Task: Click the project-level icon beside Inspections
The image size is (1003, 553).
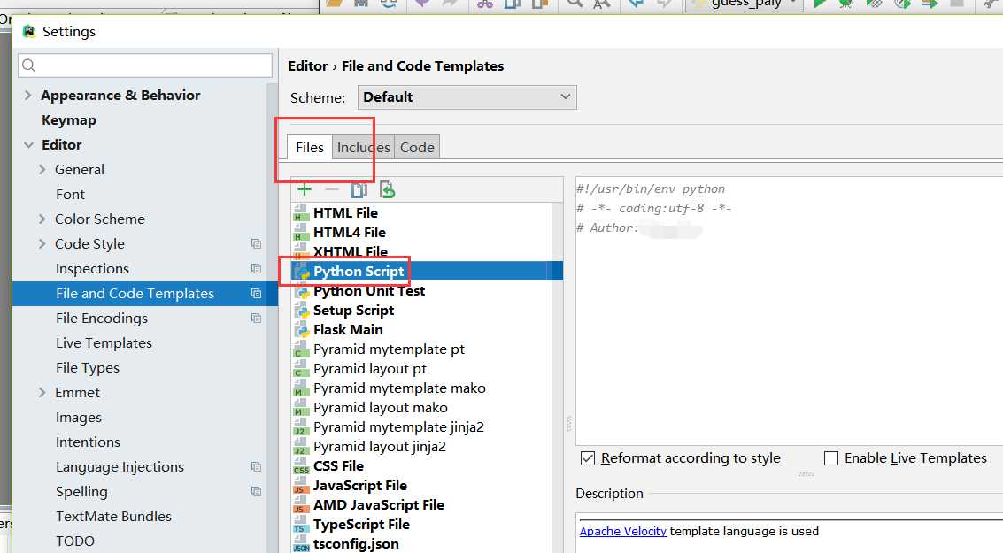Action: [x=256, y=268]
